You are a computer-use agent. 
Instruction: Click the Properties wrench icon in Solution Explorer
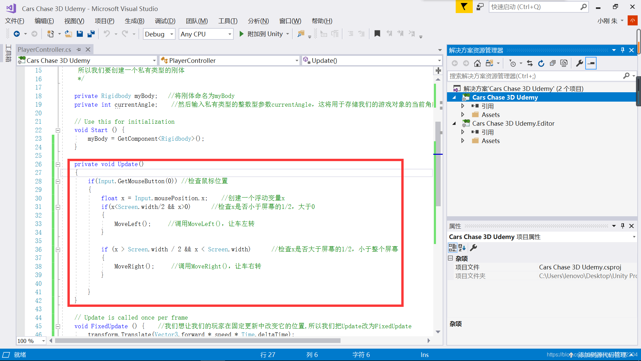coord(580,63)
